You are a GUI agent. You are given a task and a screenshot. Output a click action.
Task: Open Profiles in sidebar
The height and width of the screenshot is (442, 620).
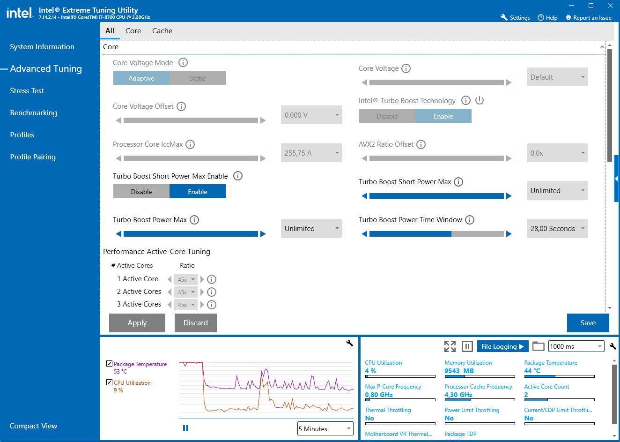[x=22, y=135]
